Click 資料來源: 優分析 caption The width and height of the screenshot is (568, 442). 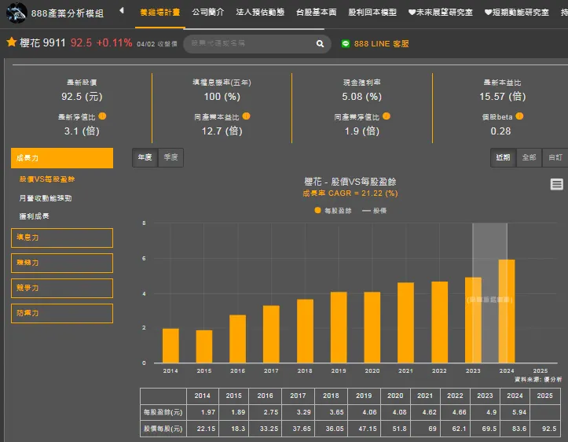[538, 379]
